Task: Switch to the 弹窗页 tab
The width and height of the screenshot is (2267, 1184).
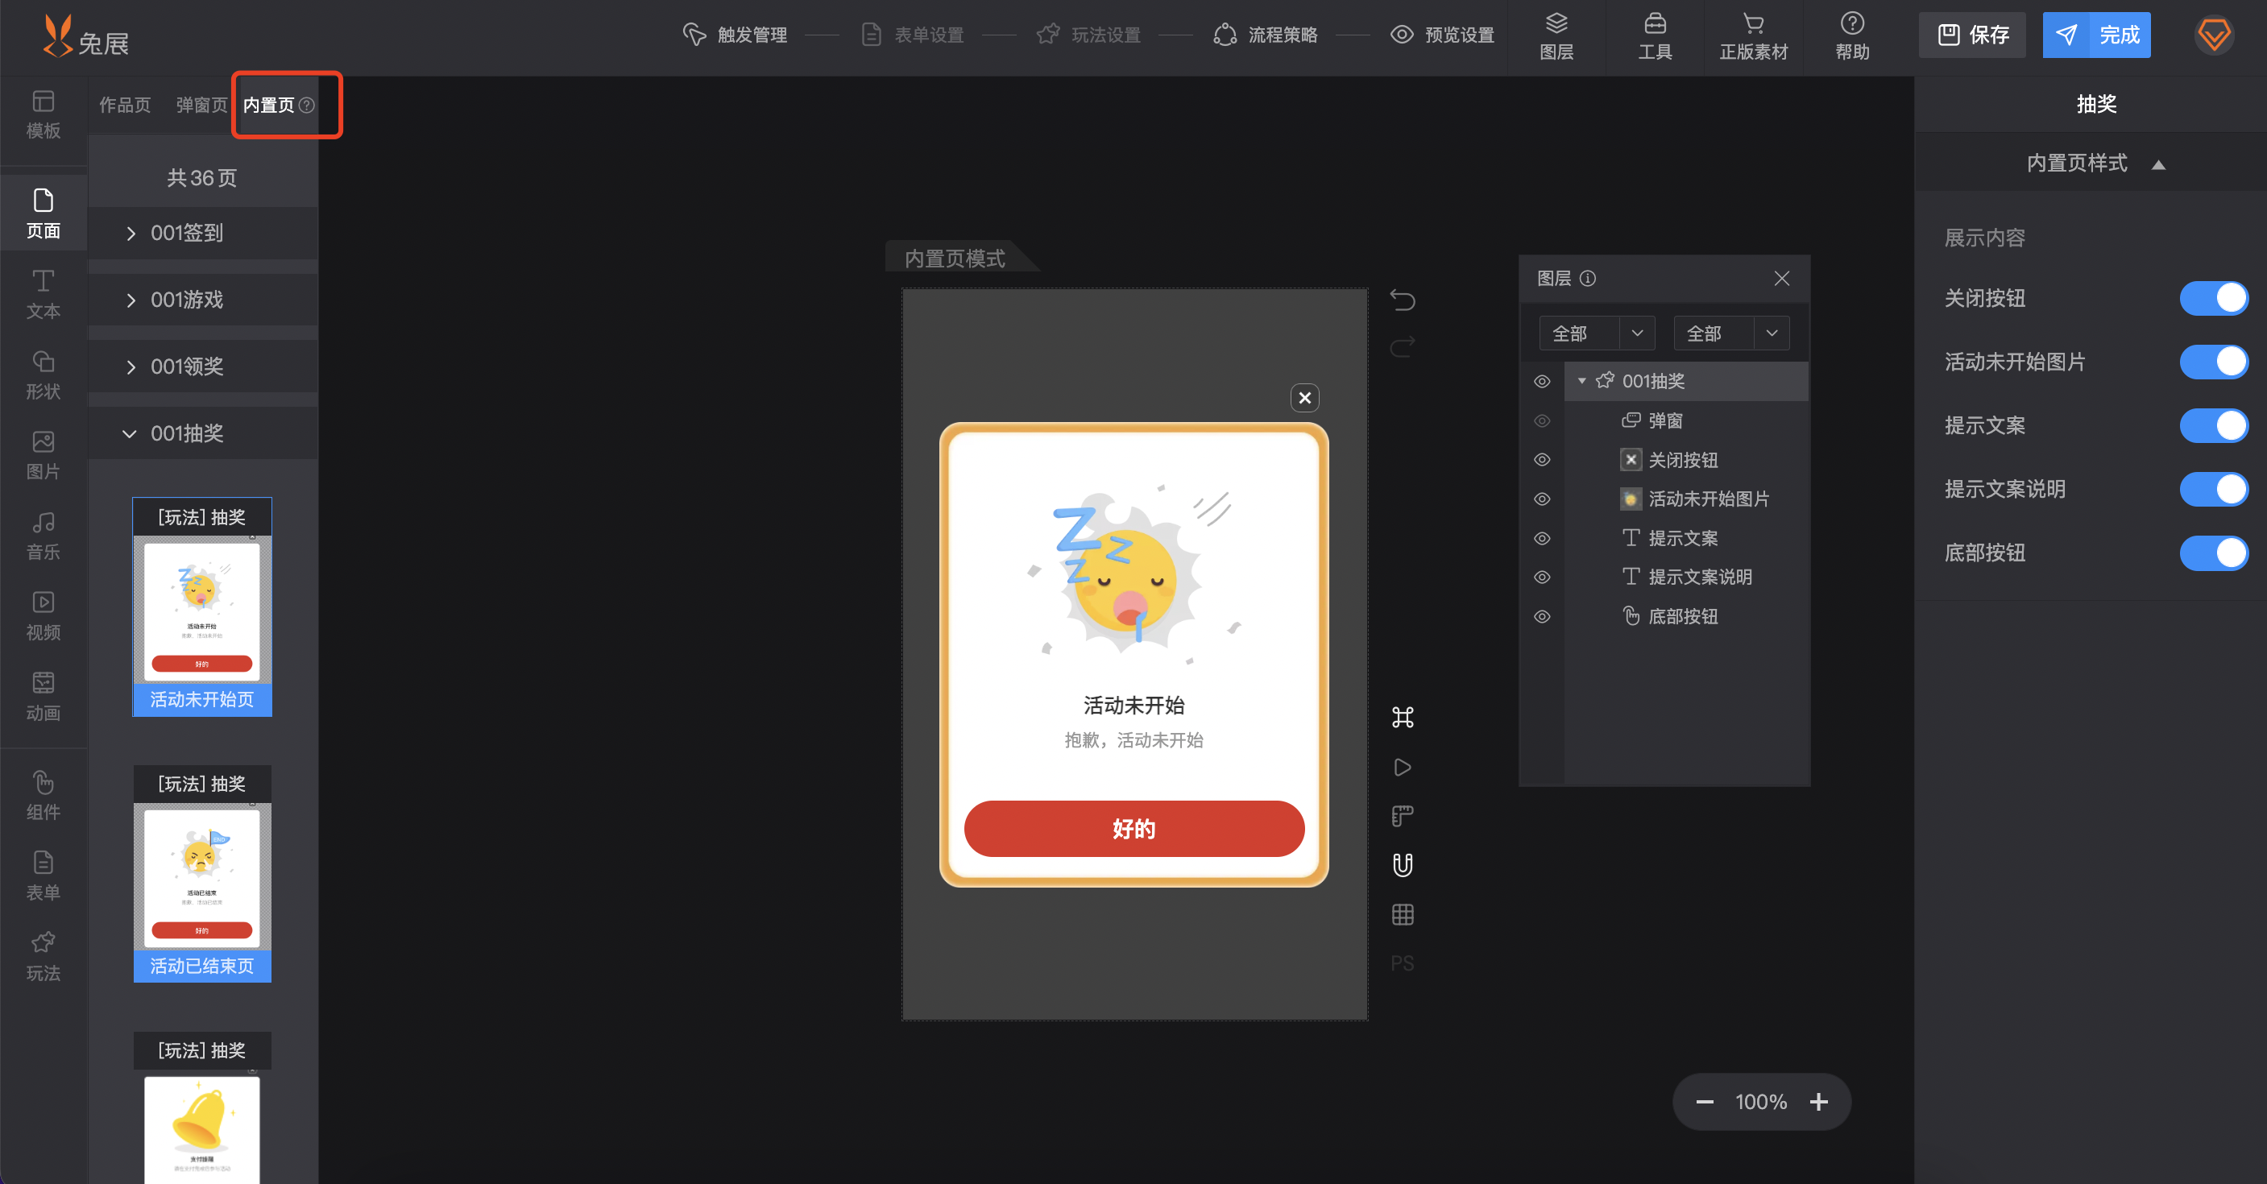Action: (201, 106)
